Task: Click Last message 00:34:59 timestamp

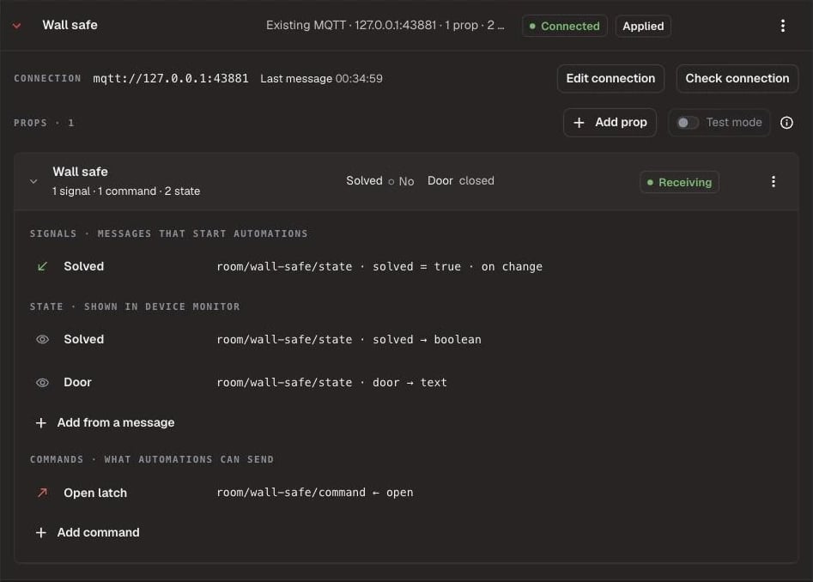Action: 321,79
